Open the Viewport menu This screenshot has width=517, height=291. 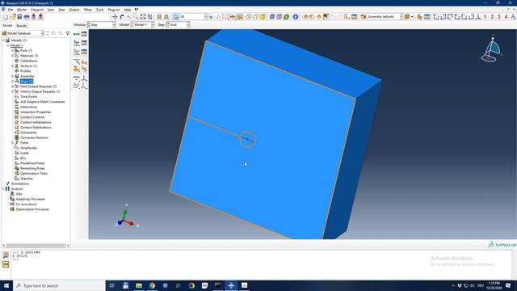point(37,10)
